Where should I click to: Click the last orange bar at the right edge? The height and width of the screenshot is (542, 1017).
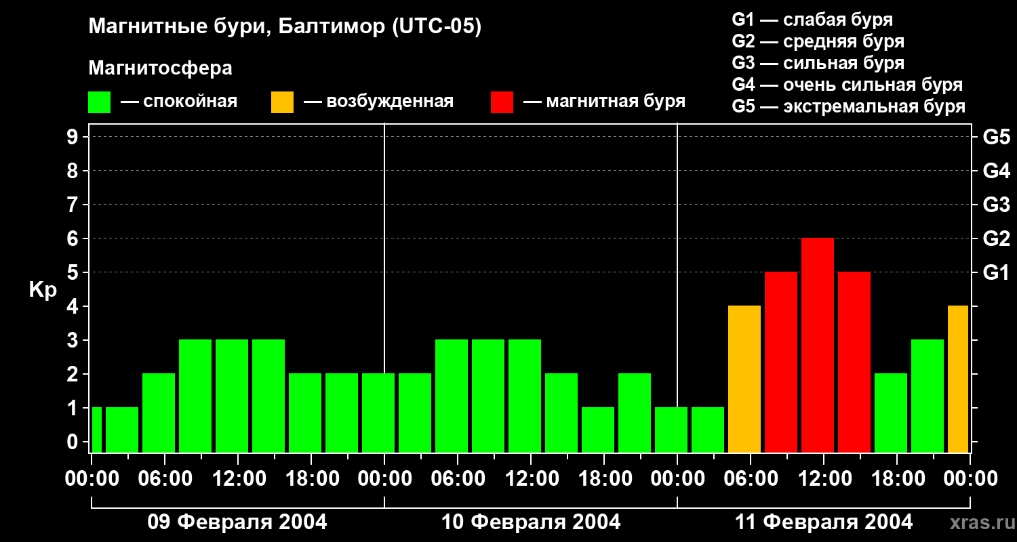[x=958, y=379]
